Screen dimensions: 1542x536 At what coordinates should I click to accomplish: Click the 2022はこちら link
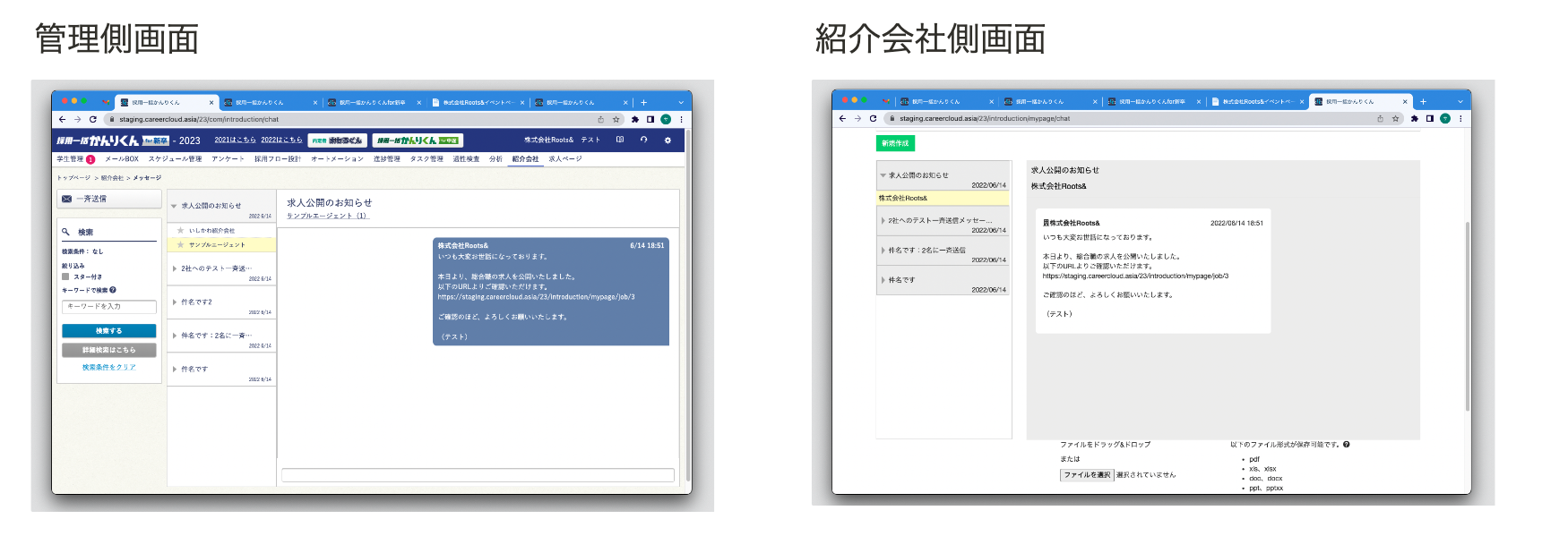coord(281,140)
